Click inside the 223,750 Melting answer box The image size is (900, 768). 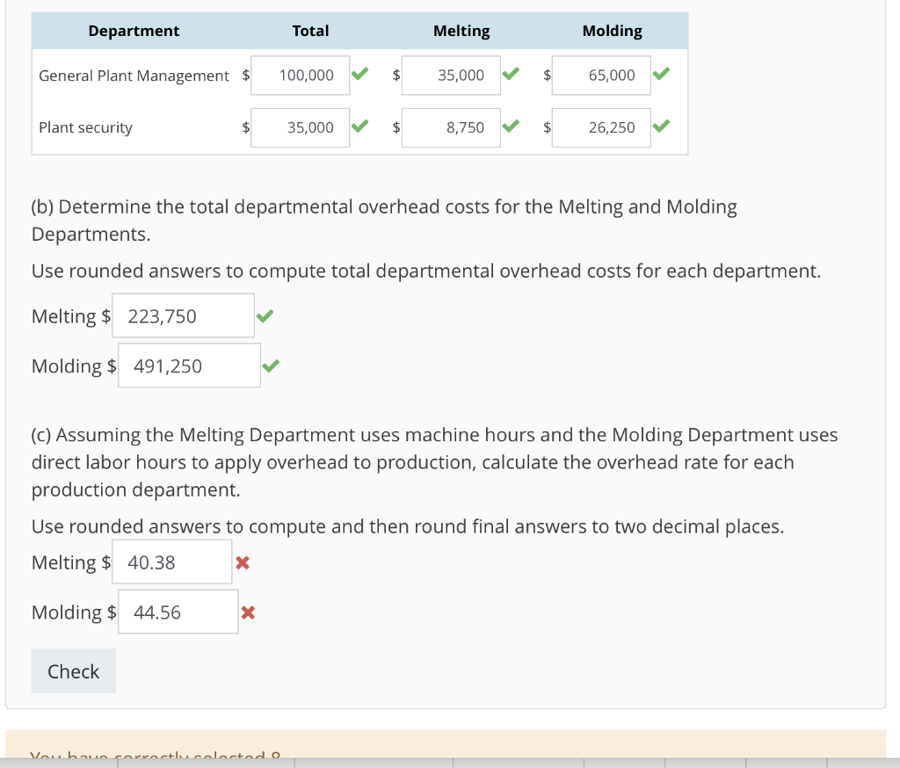pyautogui.click(x=183, y=315)
